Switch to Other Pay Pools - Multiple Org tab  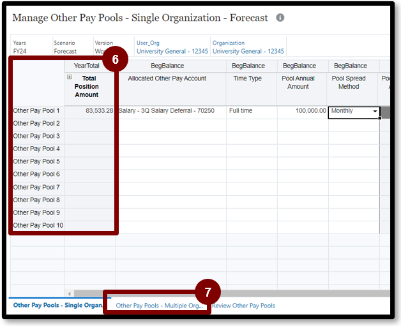tap(159, 306)
